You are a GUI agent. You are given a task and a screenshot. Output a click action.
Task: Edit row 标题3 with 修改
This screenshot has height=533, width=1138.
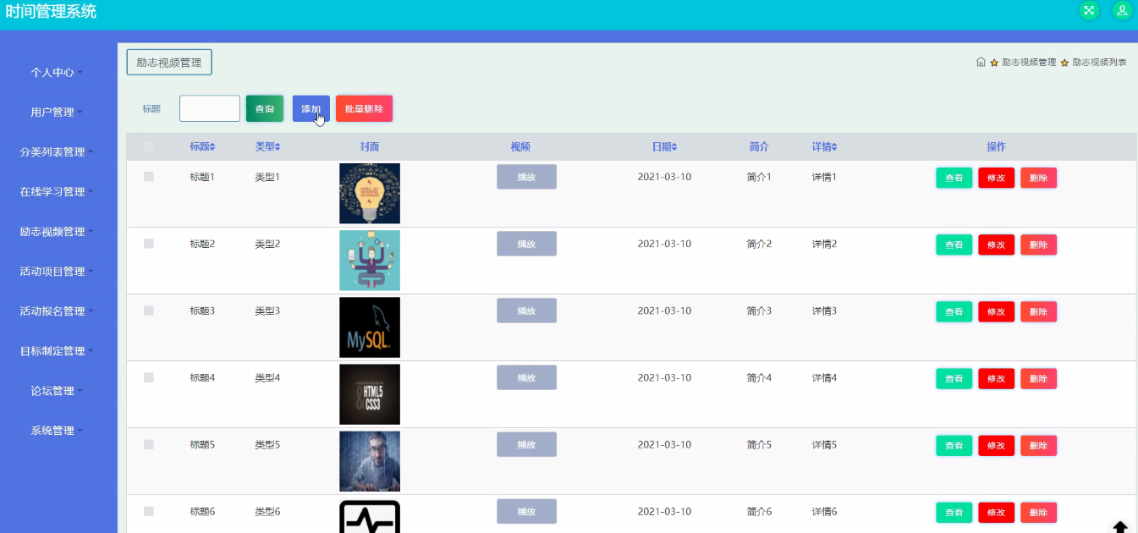coord(996,311)
